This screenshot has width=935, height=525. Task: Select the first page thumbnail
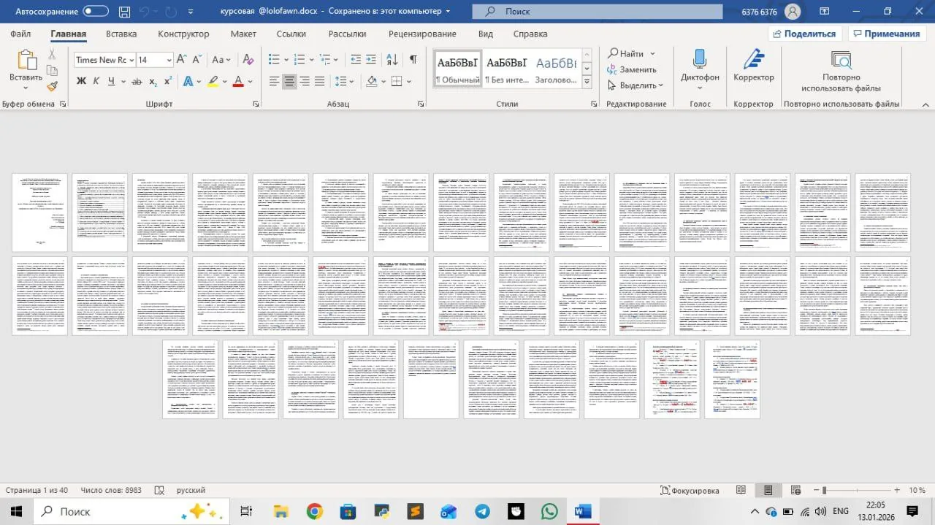click(39, 212)
